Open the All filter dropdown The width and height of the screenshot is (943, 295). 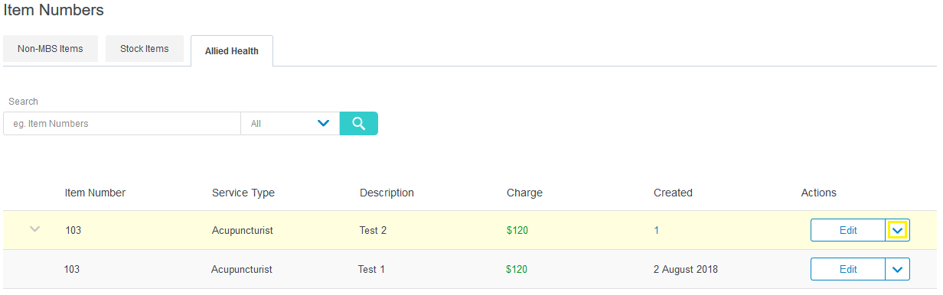pos(290,123)
